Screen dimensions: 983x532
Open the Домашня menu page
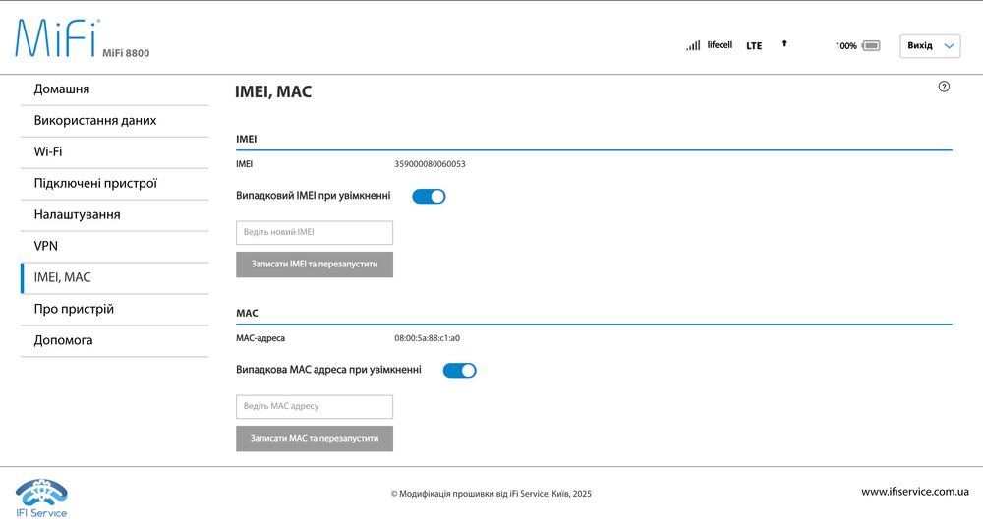(62, 89)
